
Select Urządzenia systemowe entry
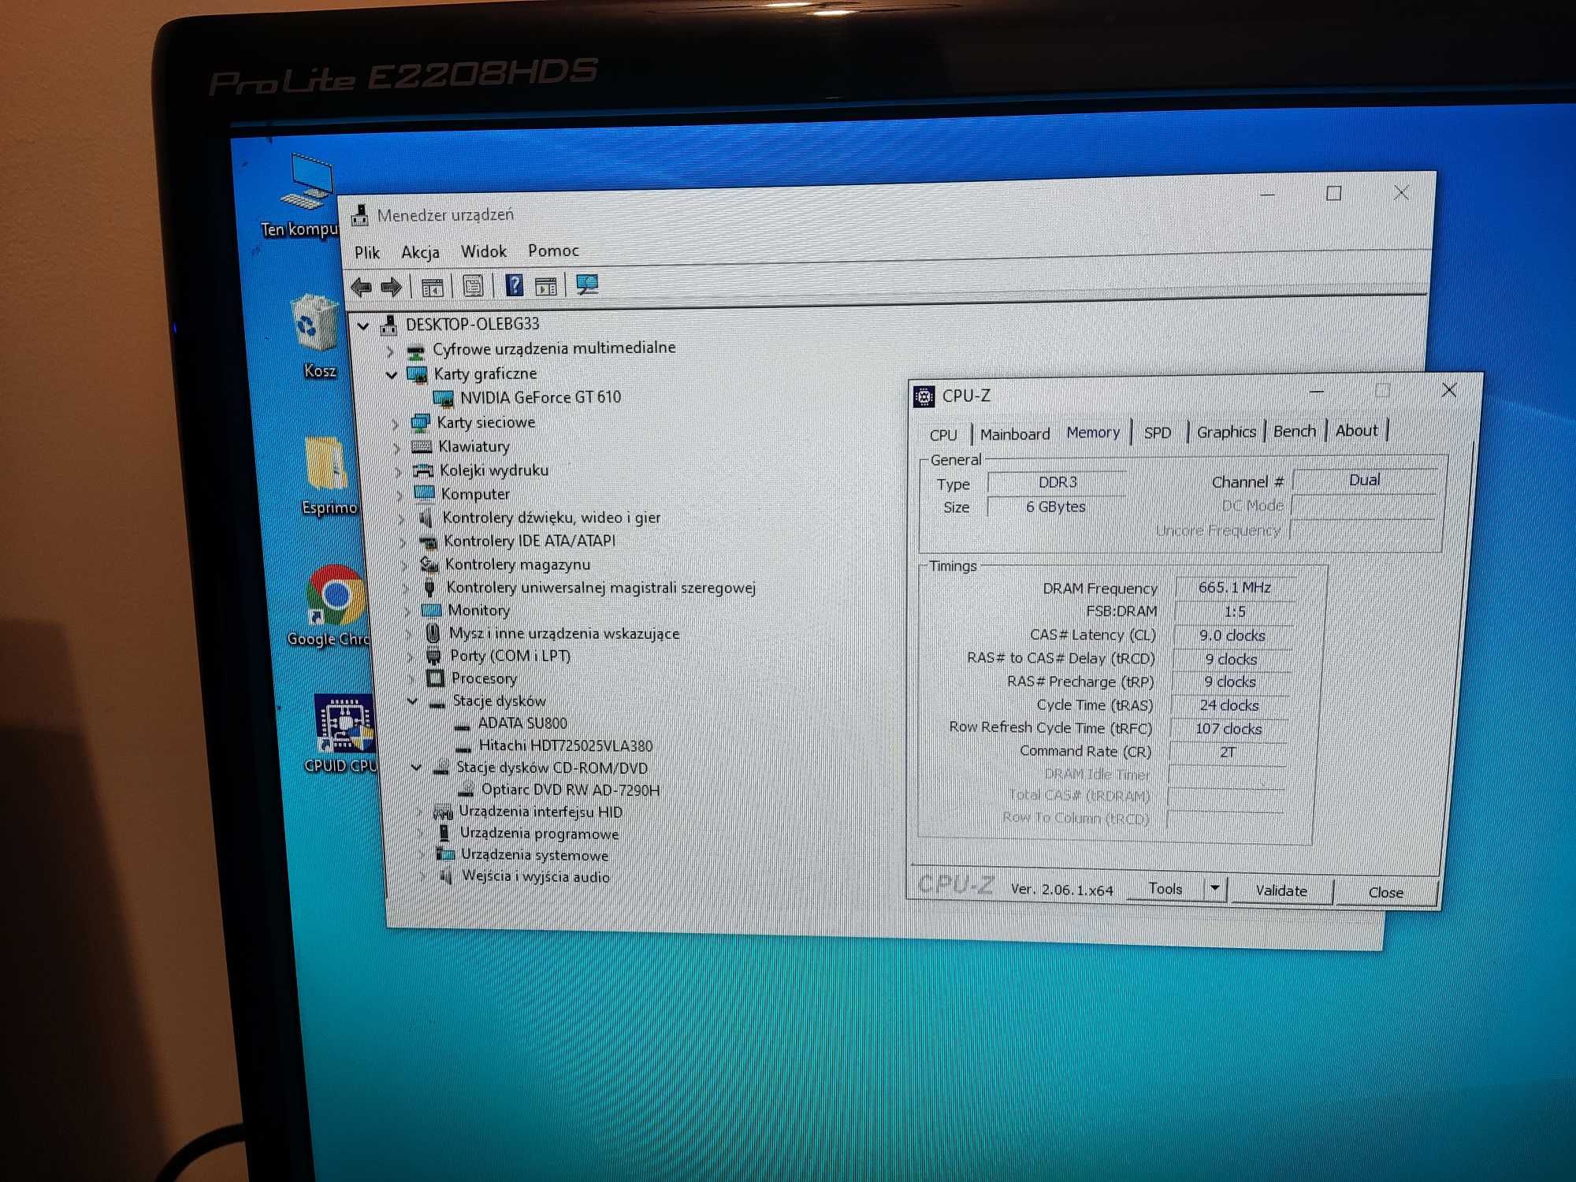535,855
